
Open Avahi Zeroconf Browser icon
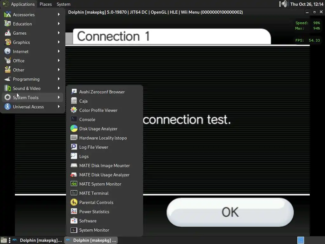74,92
